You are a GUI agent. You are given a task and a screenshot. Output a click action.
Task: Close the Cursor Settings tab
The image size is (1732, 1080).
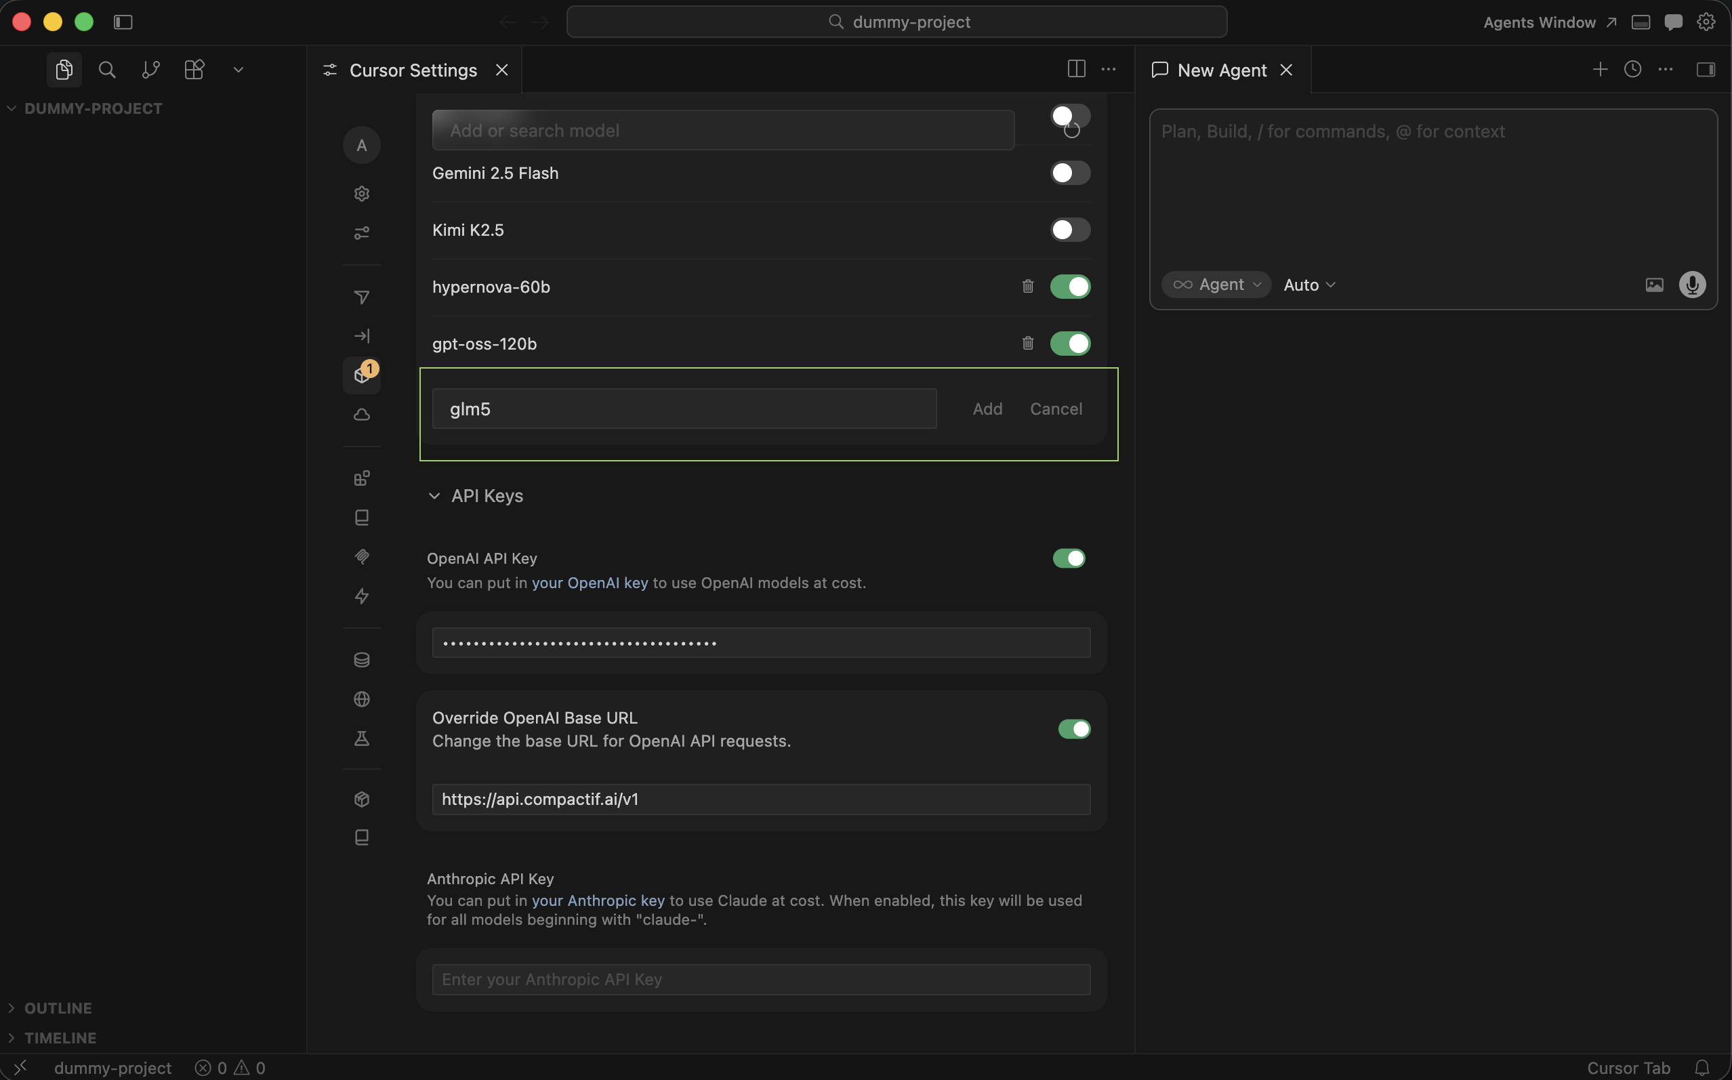click(x=502, y=70)
